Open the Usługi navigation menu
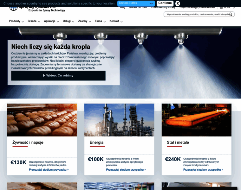 (68, 21)
